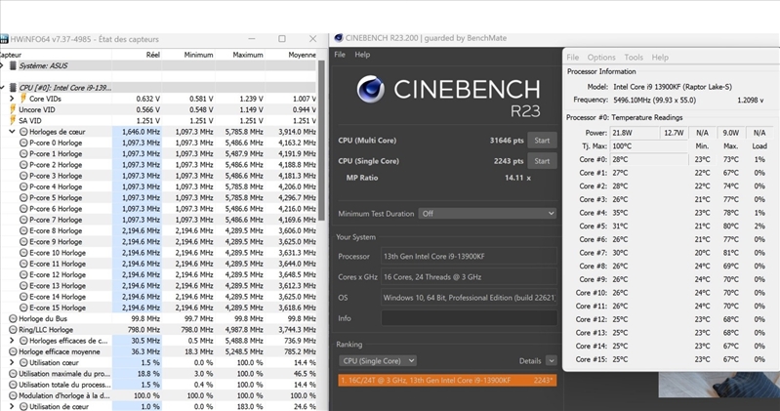The height and width of the screenshot is (411, 780).
Task: Open the Details dropdown arrow in Ranking
Action: click(551, 361)
